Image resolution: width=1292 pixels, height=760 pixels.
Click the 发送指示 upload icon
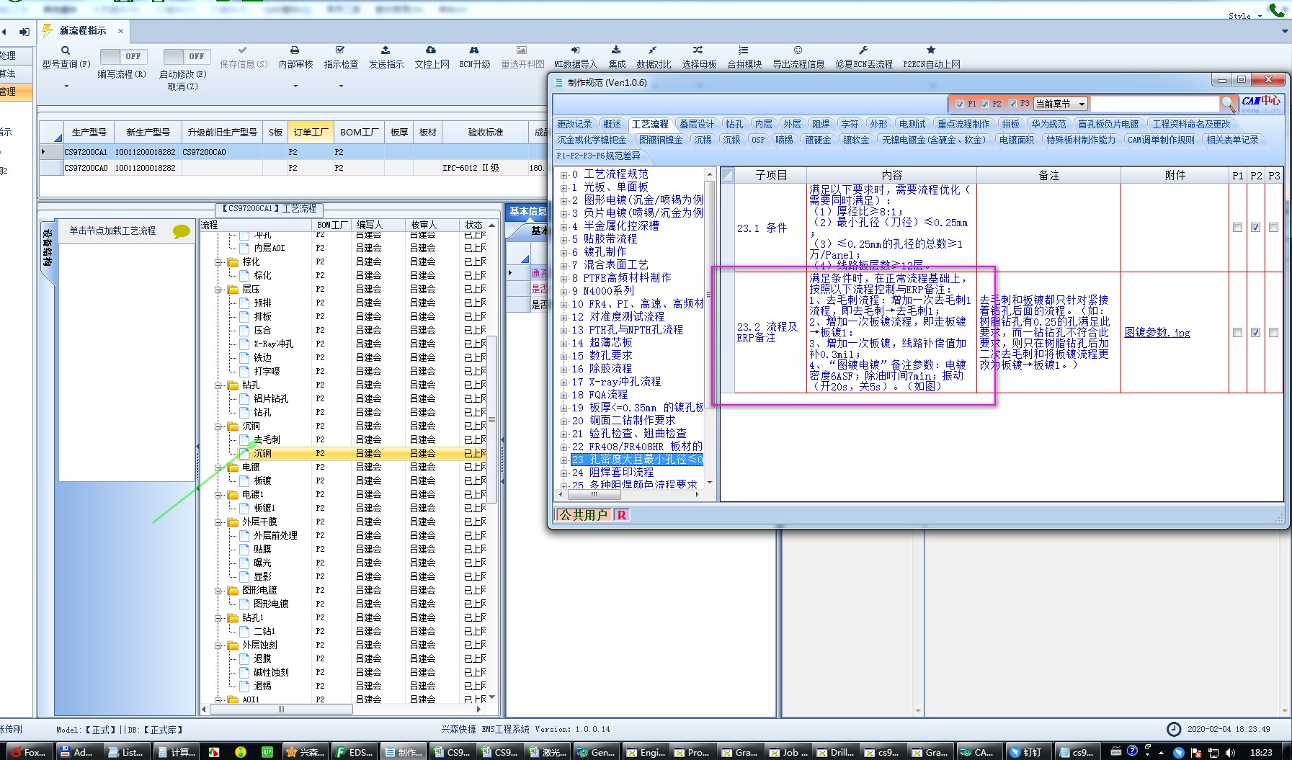coord(386,50)
